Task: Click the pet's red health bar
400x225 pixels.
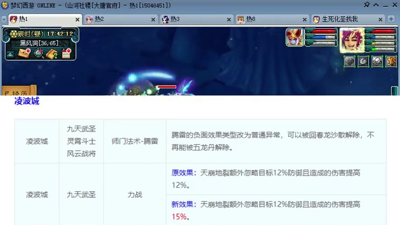Action: [321, 31]
